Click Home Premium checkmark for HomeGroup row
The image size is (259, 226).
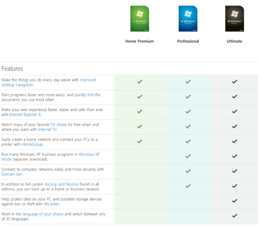click(x=140, y=141)
